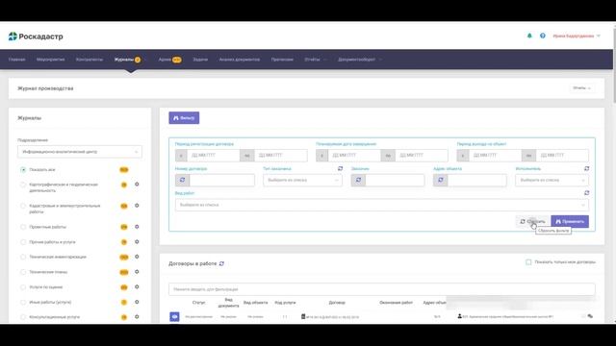Reset the Заказчик field via refresh icon
The width and height of the screenshot is (616, 346).
pos(358,180)
